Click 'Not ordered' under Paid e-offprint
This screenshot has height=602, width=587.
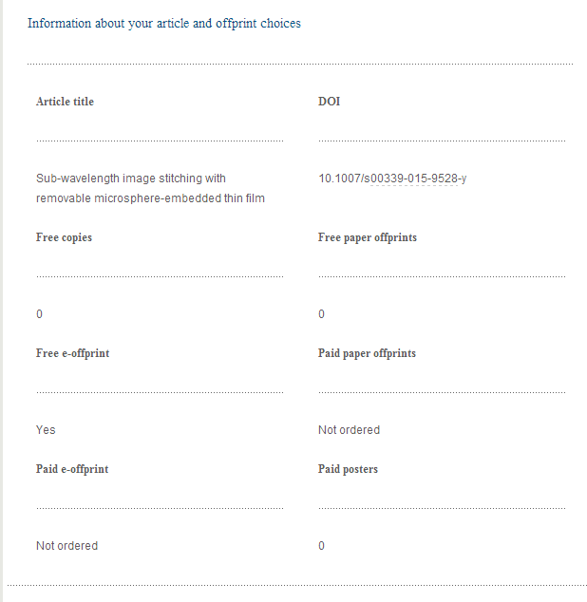[66, 546]
